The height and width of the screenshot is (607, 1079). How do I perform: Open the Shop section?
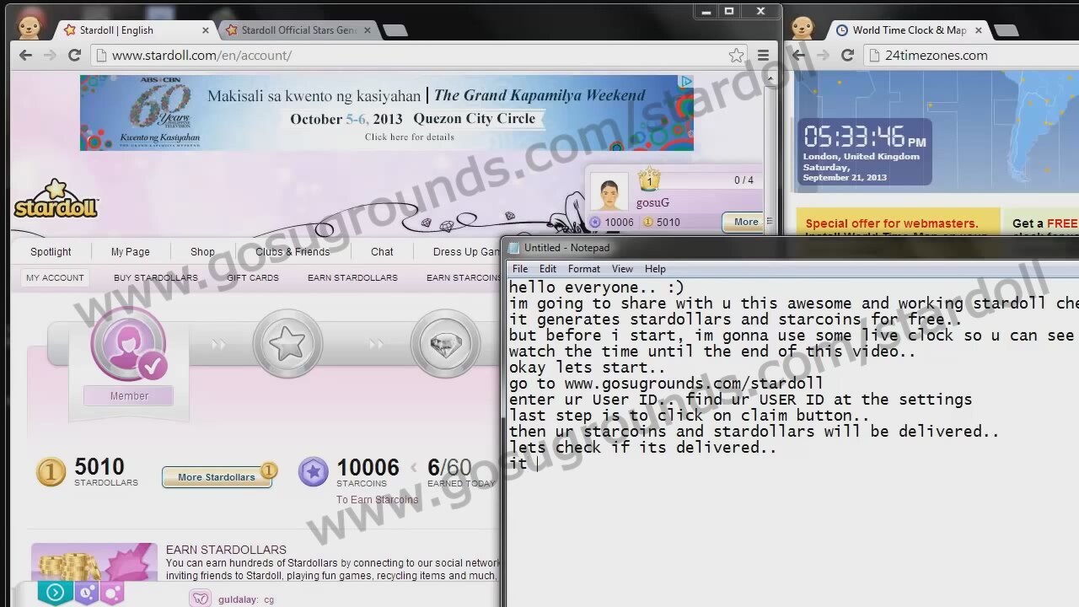coord(202,252)
